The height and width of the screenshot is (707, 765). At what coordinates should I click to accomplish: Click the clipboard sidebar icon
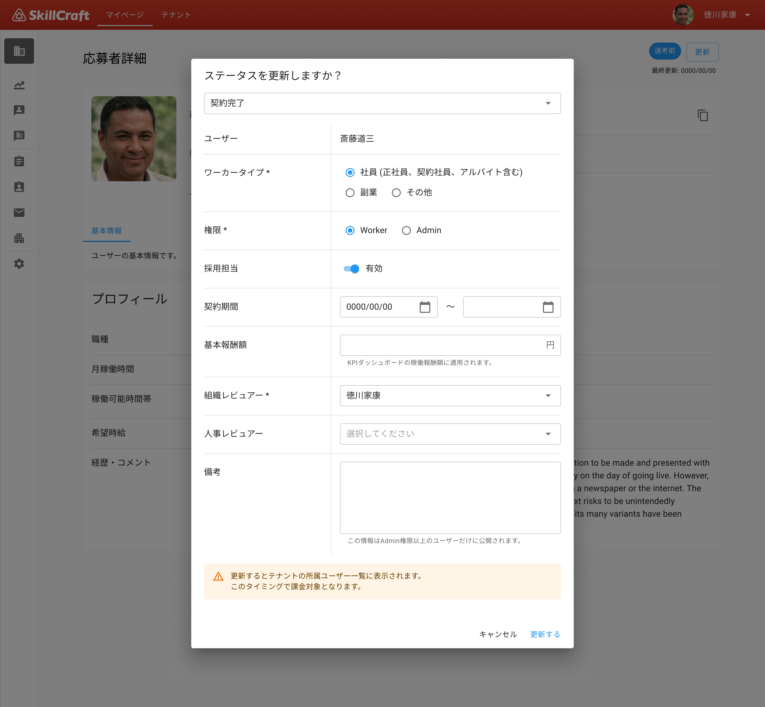click(x=19, y=161)
